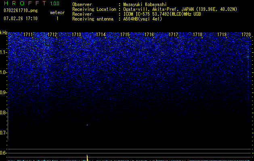The height and width of the screenshot is (161, 254).
Task: Click the 1712 time marker
Action: (x=52, y=35)
